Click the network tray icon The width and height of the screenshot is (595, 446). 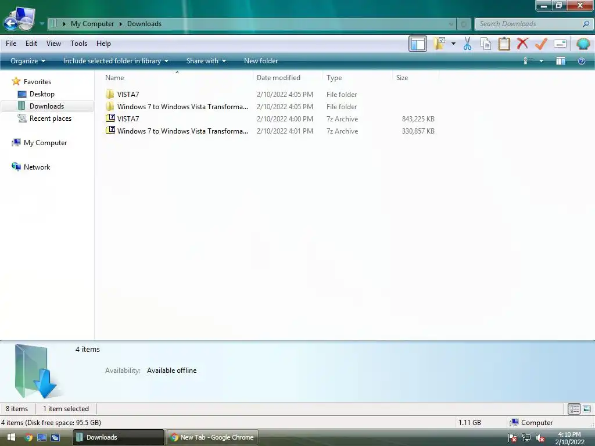coord(526,438)
